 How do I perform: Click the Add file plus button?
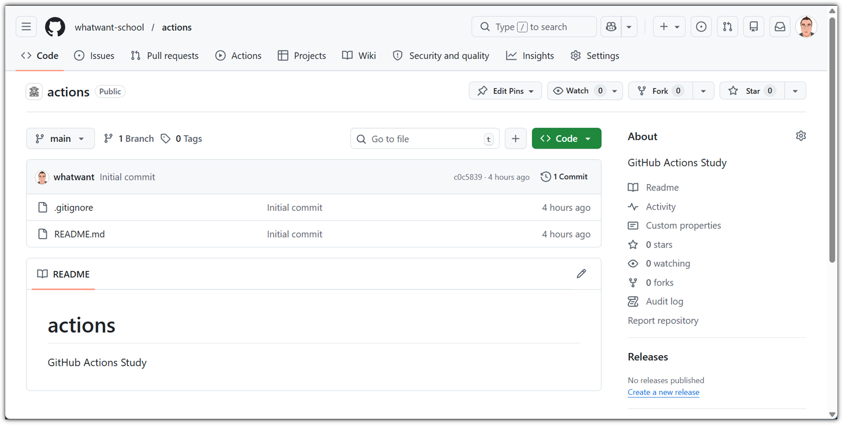(516, 138)
